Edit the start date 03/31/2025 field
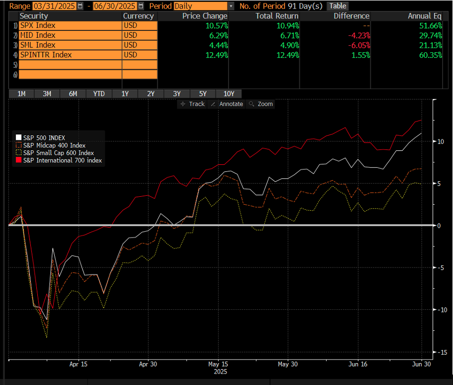Viewport: 453px width, 385px height. coord(54,6)
